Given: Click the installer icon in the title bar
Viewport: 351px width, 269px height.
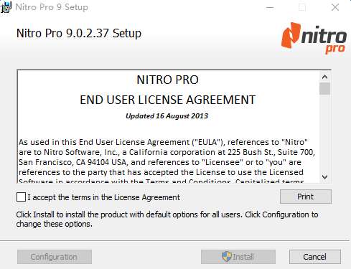Looking at the screenshot, I should coord(6,7).
